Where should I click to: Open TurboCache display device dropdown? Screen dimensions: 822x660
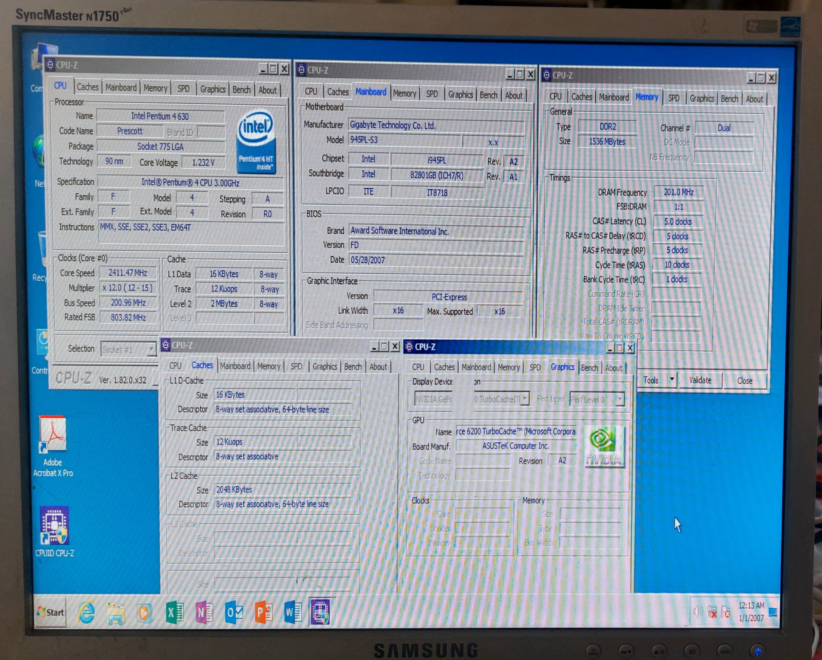pos(525,399)
